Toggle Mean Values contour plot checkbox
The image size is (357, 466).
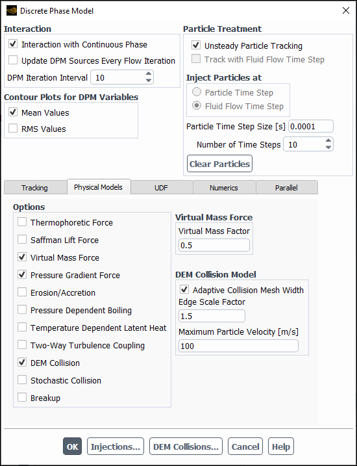[x=13, y=112]
